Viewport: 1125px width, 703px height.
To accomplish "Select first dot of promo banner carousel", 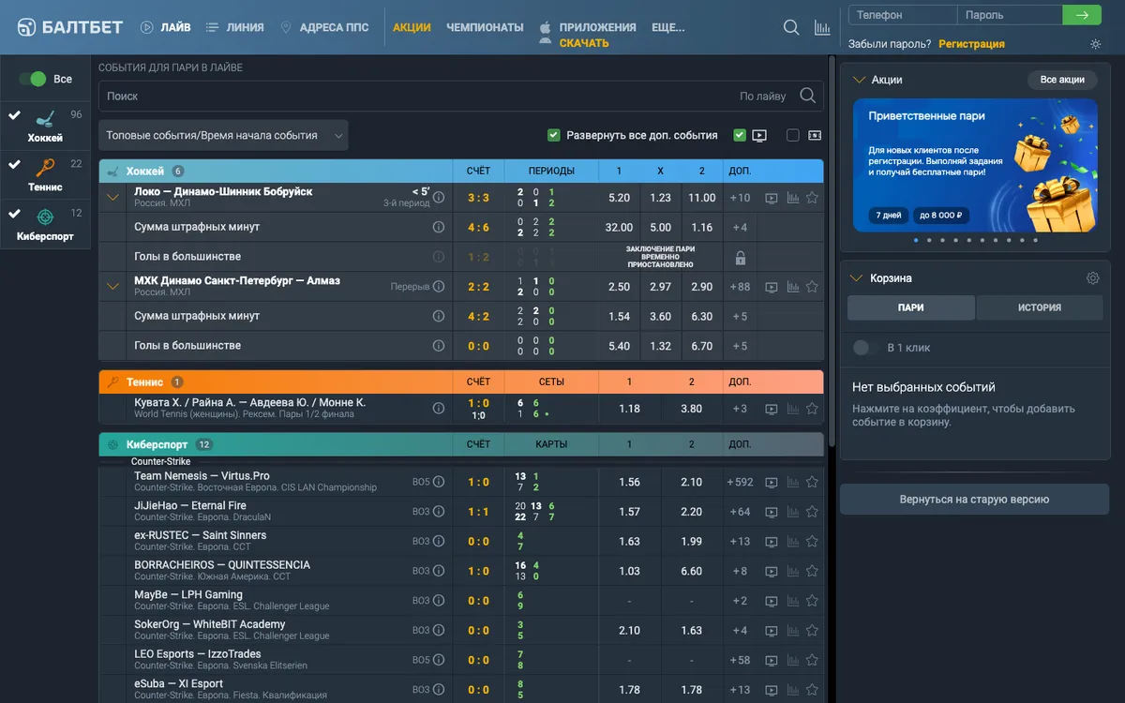I will [x=916, y=240].
